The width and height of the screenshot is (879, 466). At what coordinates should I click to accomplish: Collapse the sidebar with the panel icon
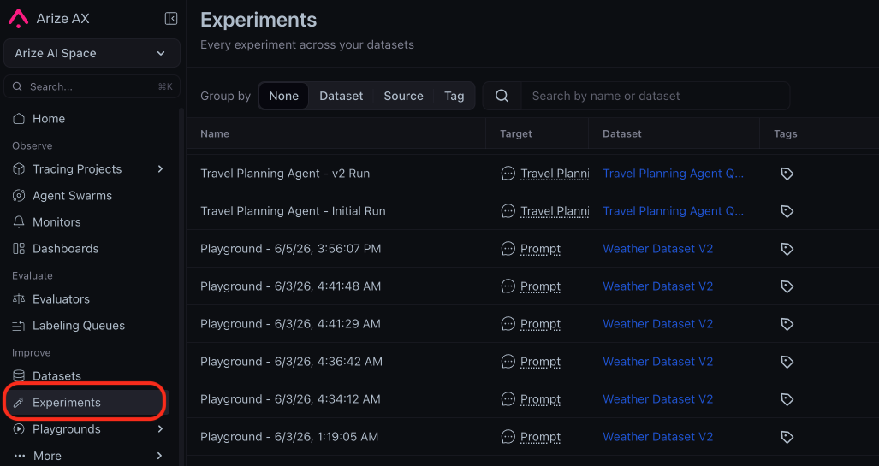tap(171, 19)
